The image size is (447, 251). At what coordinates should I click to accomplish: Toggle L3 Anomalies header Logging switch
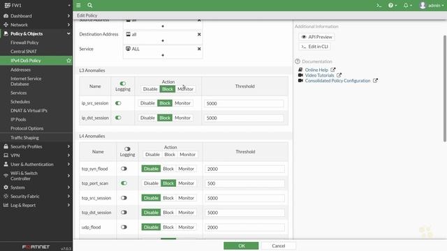click(x=123, y=84)
